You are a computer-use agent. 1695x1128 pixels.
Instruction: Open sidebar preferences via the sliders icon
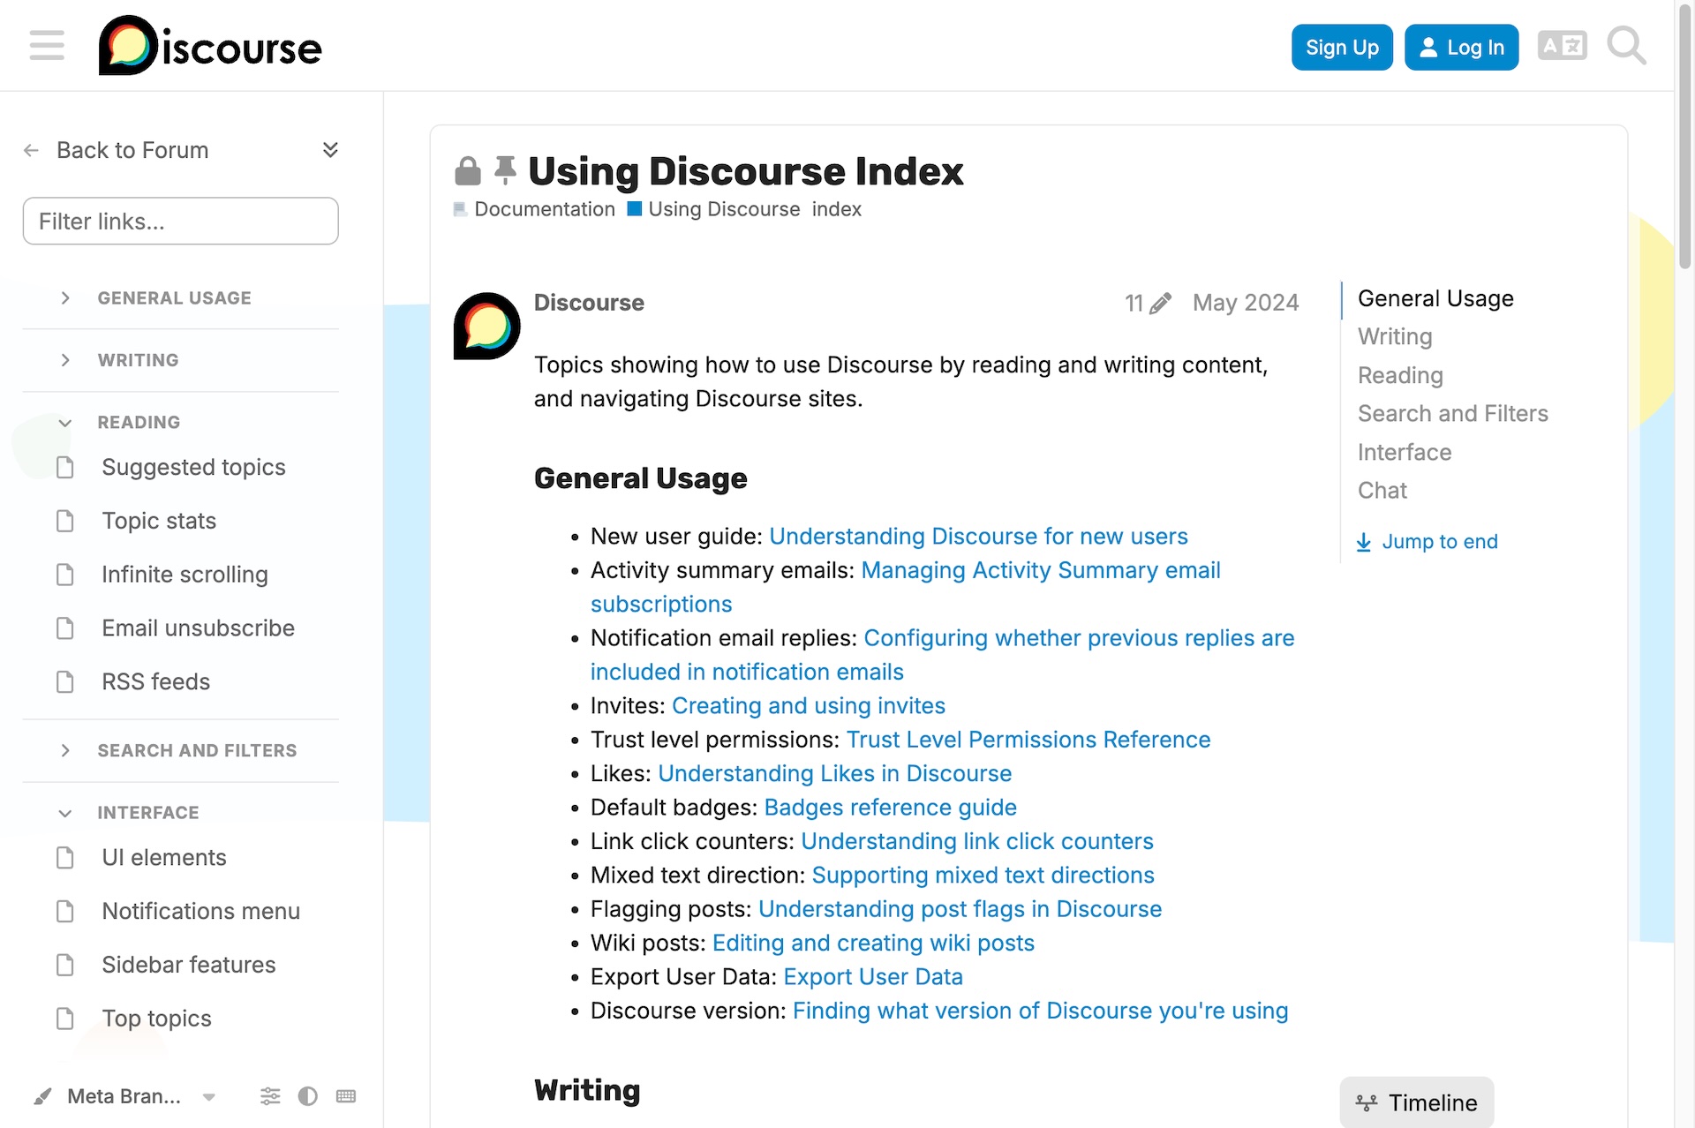pyautogui.click(x=270, y=1095)
